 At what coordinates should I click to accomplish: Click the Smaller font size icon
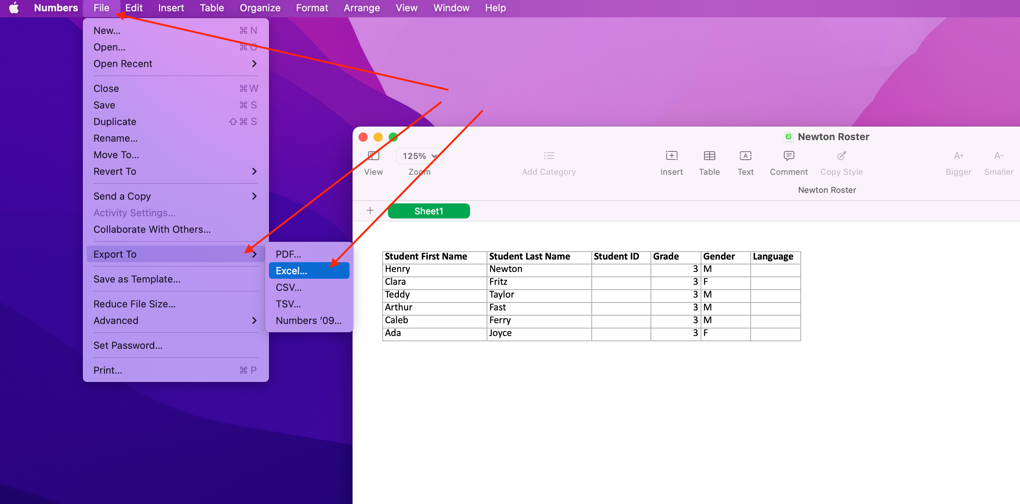(998, 156)
